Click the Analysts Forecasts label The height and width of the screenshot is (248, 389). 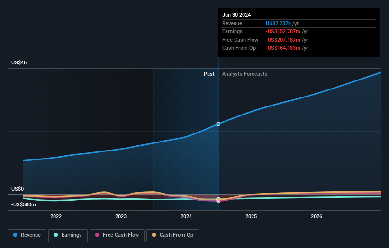[245, 74]
